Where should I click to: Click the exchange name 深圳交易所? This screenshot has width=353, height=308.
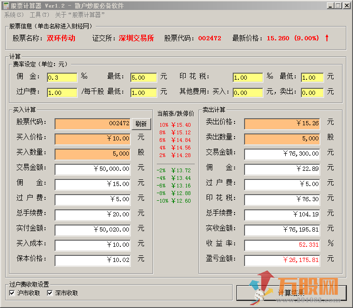[x=136, y=38]
